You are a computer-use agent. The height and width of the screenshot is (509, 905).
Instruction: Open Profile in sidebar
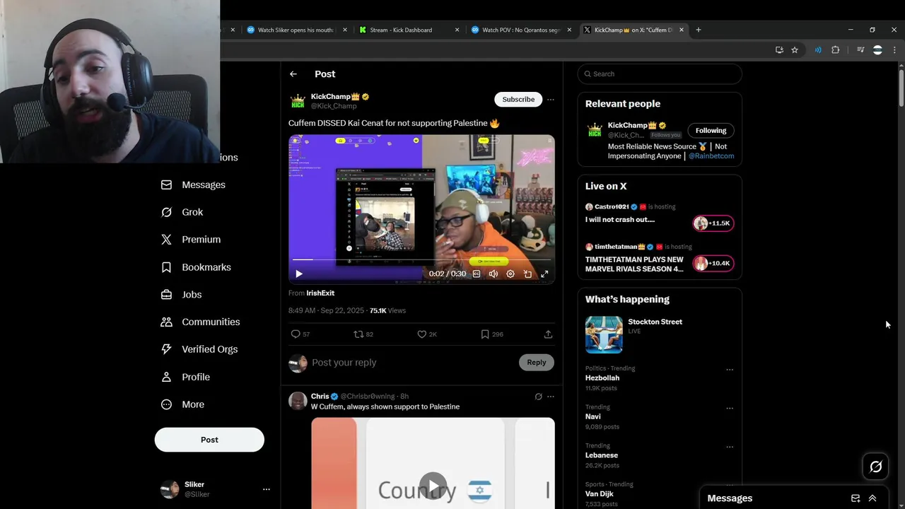pos(186,377)
